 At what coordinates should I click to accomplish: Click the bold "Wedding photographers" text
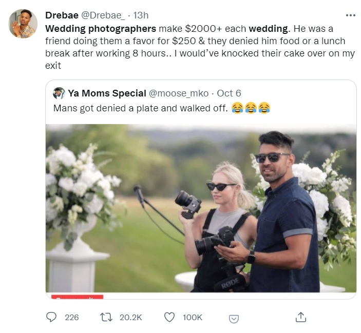coord(101,28)
